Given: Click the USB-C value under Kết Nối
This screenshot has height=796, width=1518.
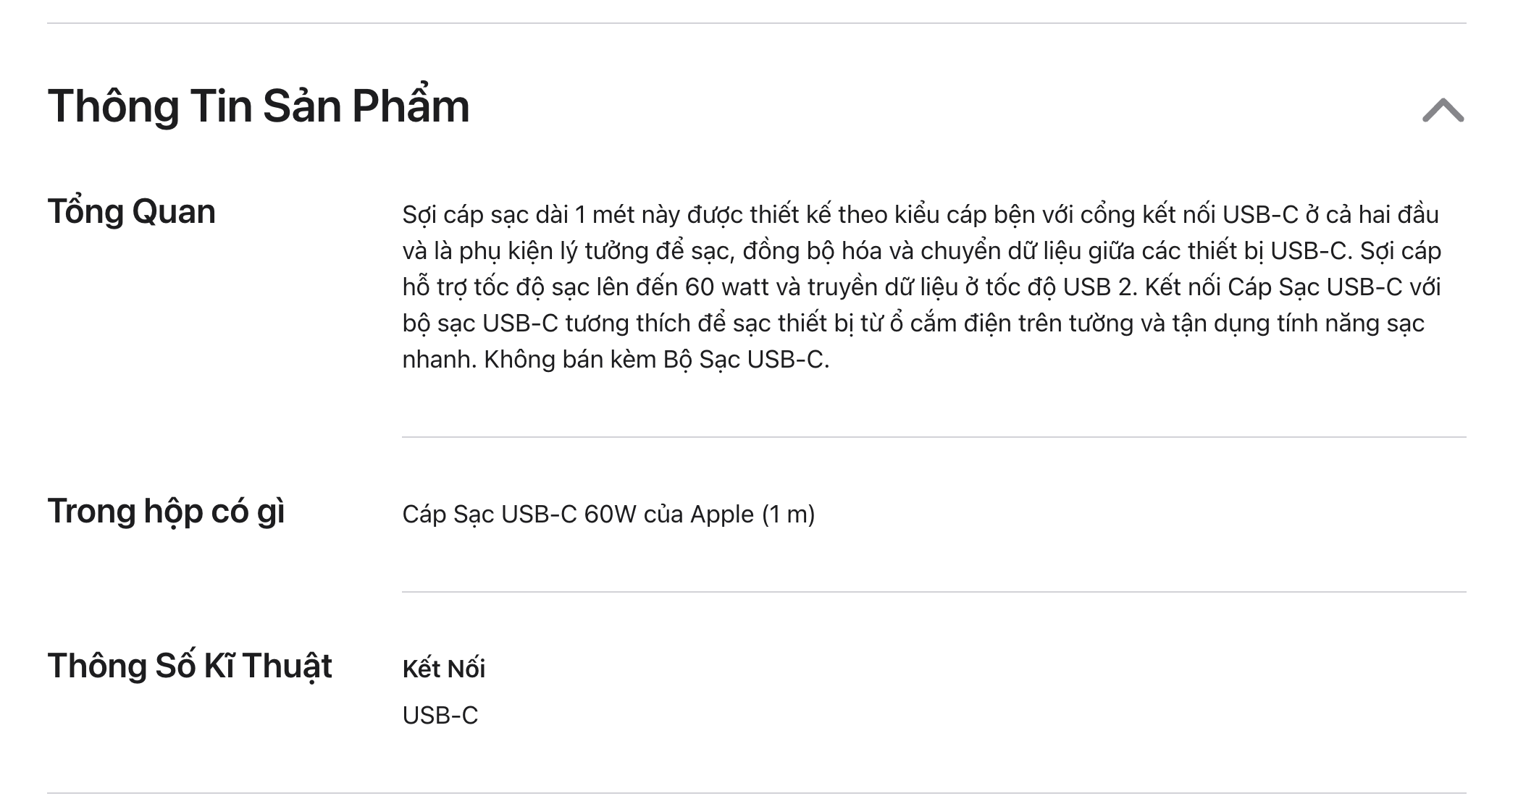Looking at the screenshot, I should 440,716.
